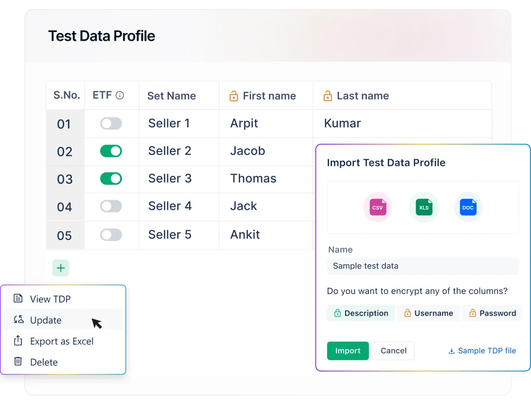Click the DOC file type icon

(x=468, y=207)
